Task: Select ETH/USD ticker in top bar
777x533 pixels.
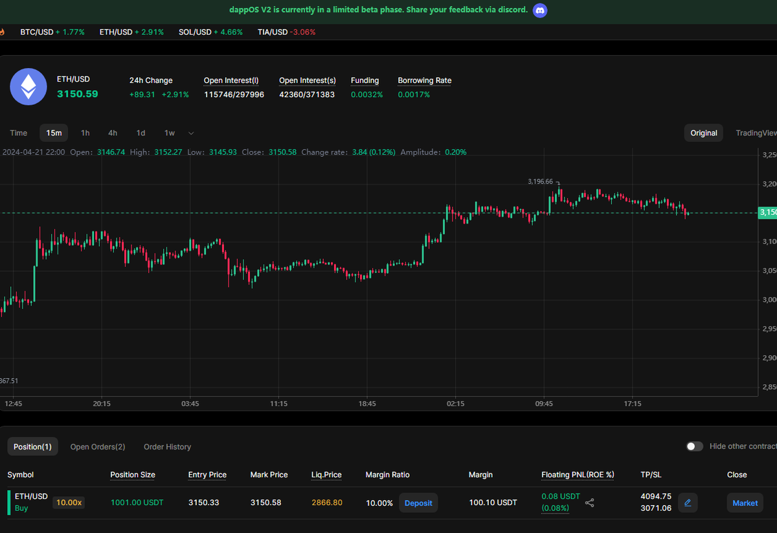Action: (x=132, y=32)
